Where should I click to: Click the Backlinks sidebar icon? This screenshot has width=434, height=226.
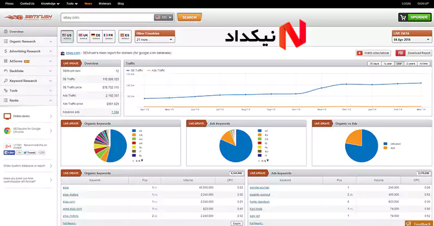5,71
